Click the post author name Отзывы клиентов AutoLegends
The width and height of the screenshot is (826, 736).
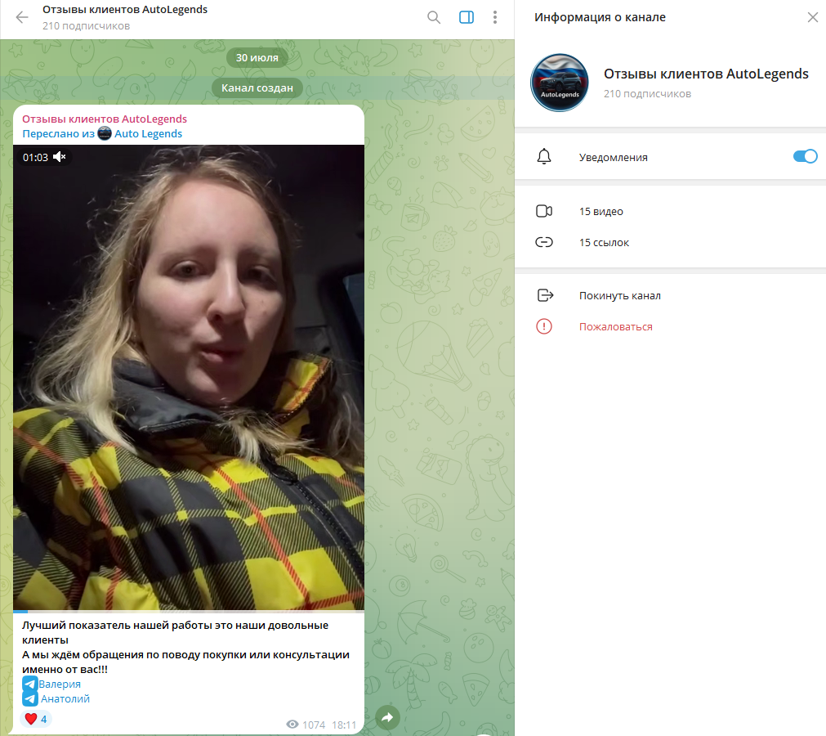105,119
